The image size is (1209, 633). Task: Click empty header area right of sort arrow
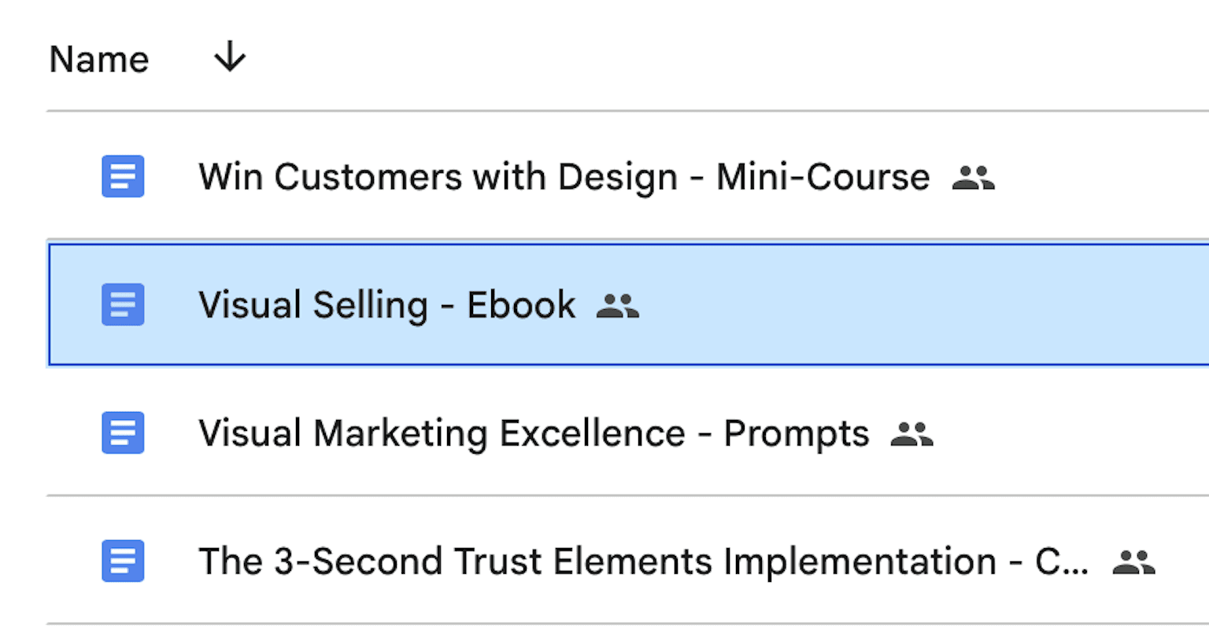point(708,59)
